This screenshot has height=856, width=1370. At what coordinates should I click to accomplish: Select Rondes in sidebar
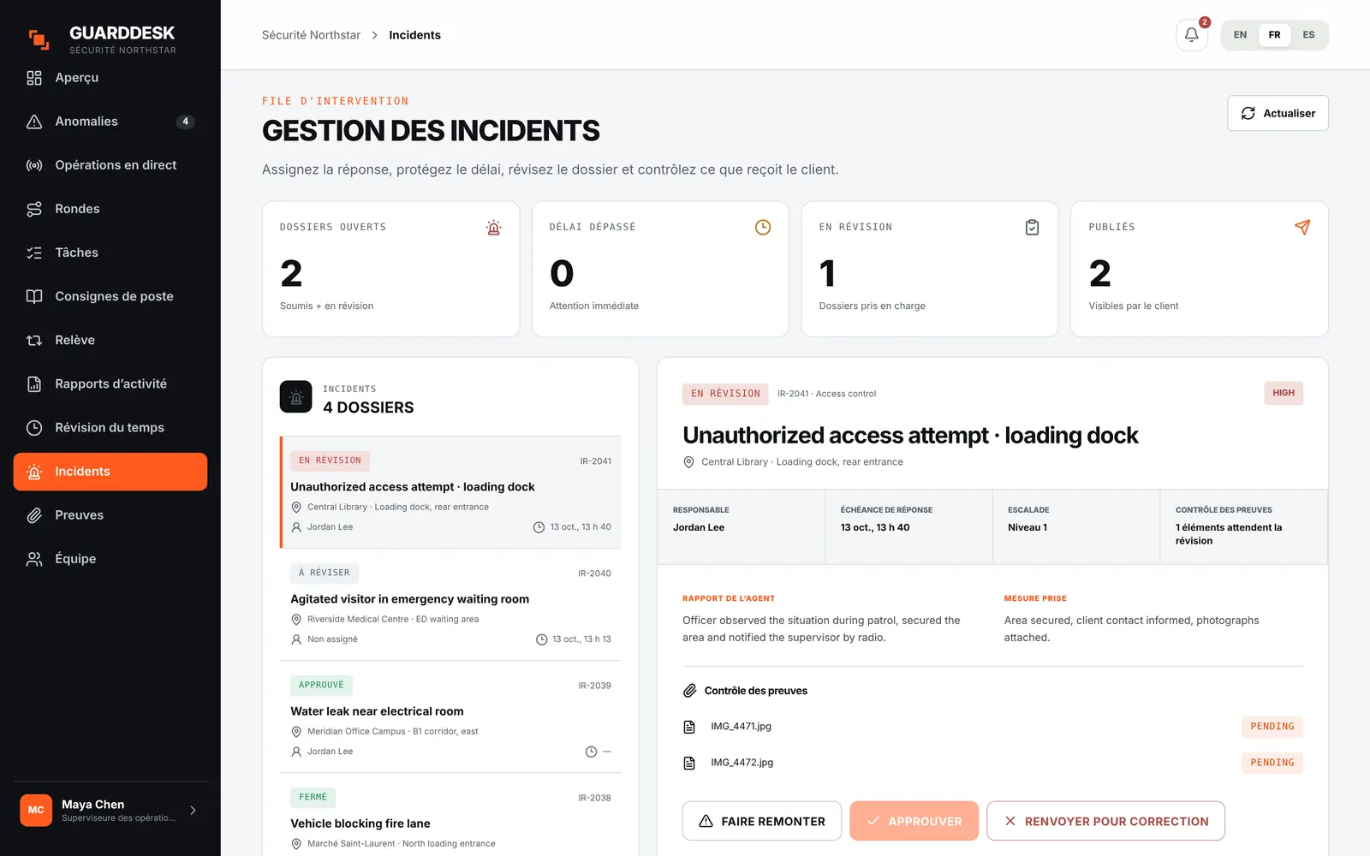110,209
